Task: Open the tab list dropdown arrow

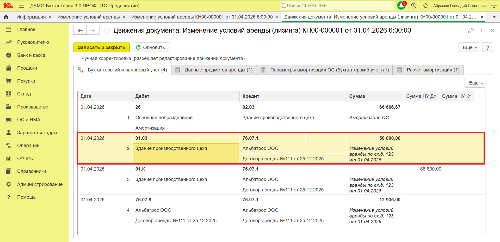Action: (494, 17)
